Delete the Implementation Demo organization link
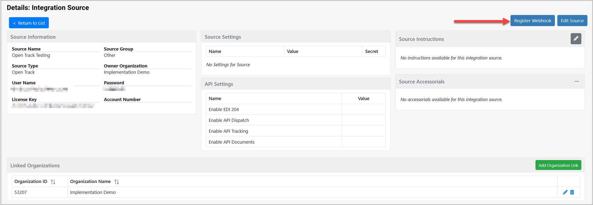 pos(572,192)
